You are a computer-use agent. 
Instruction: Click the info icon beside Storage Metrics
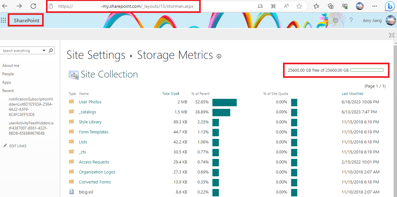coord(219,56)
